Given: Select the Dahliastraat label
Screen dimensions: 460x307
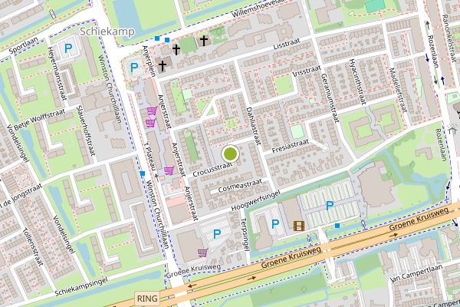Looking at the screenshot, I should 253,126.
